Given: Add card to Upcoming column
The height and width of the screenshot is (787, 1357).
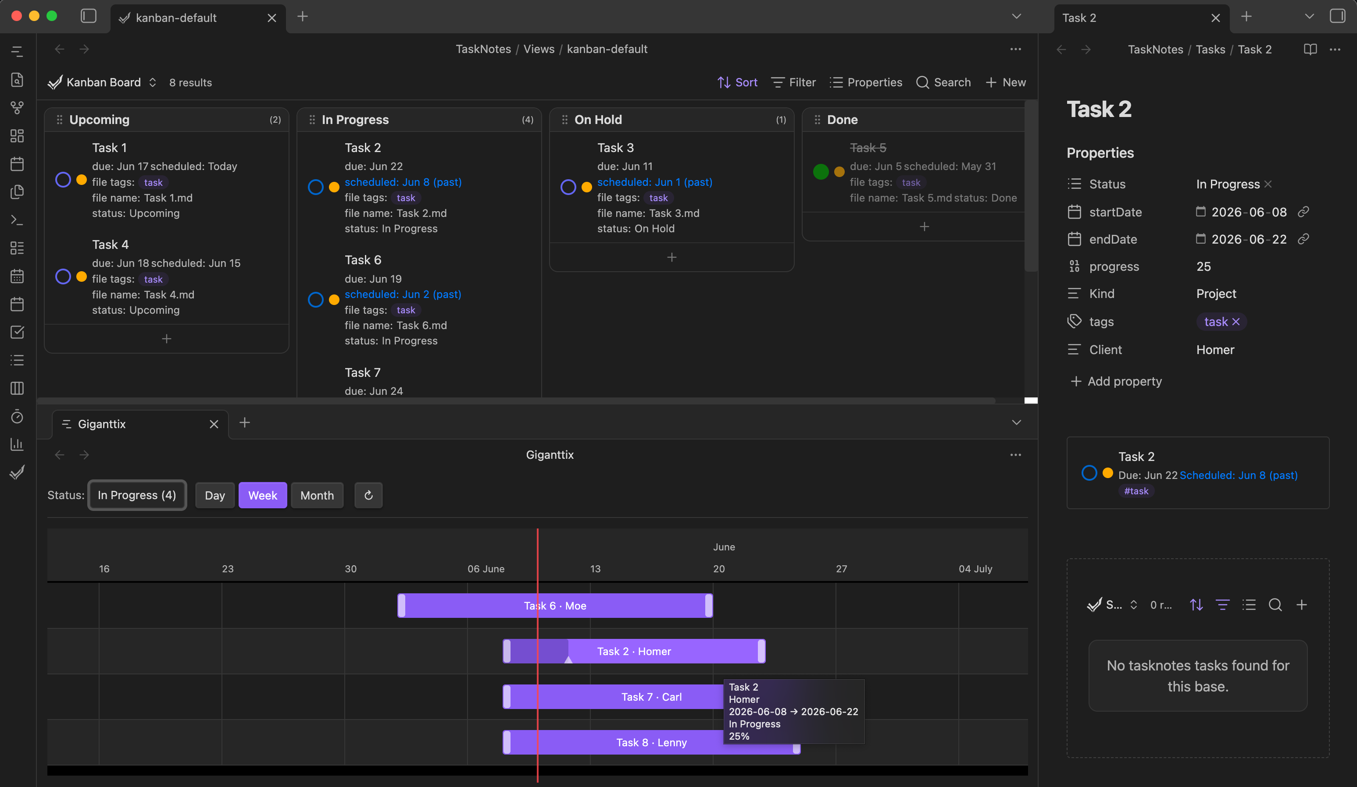Looking at the screenshot, I should 166,339.
